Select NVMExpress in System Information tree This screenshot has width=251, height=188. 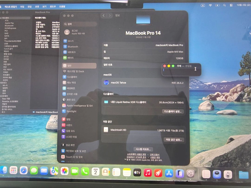pyautogui.click(x=10, y=28)
